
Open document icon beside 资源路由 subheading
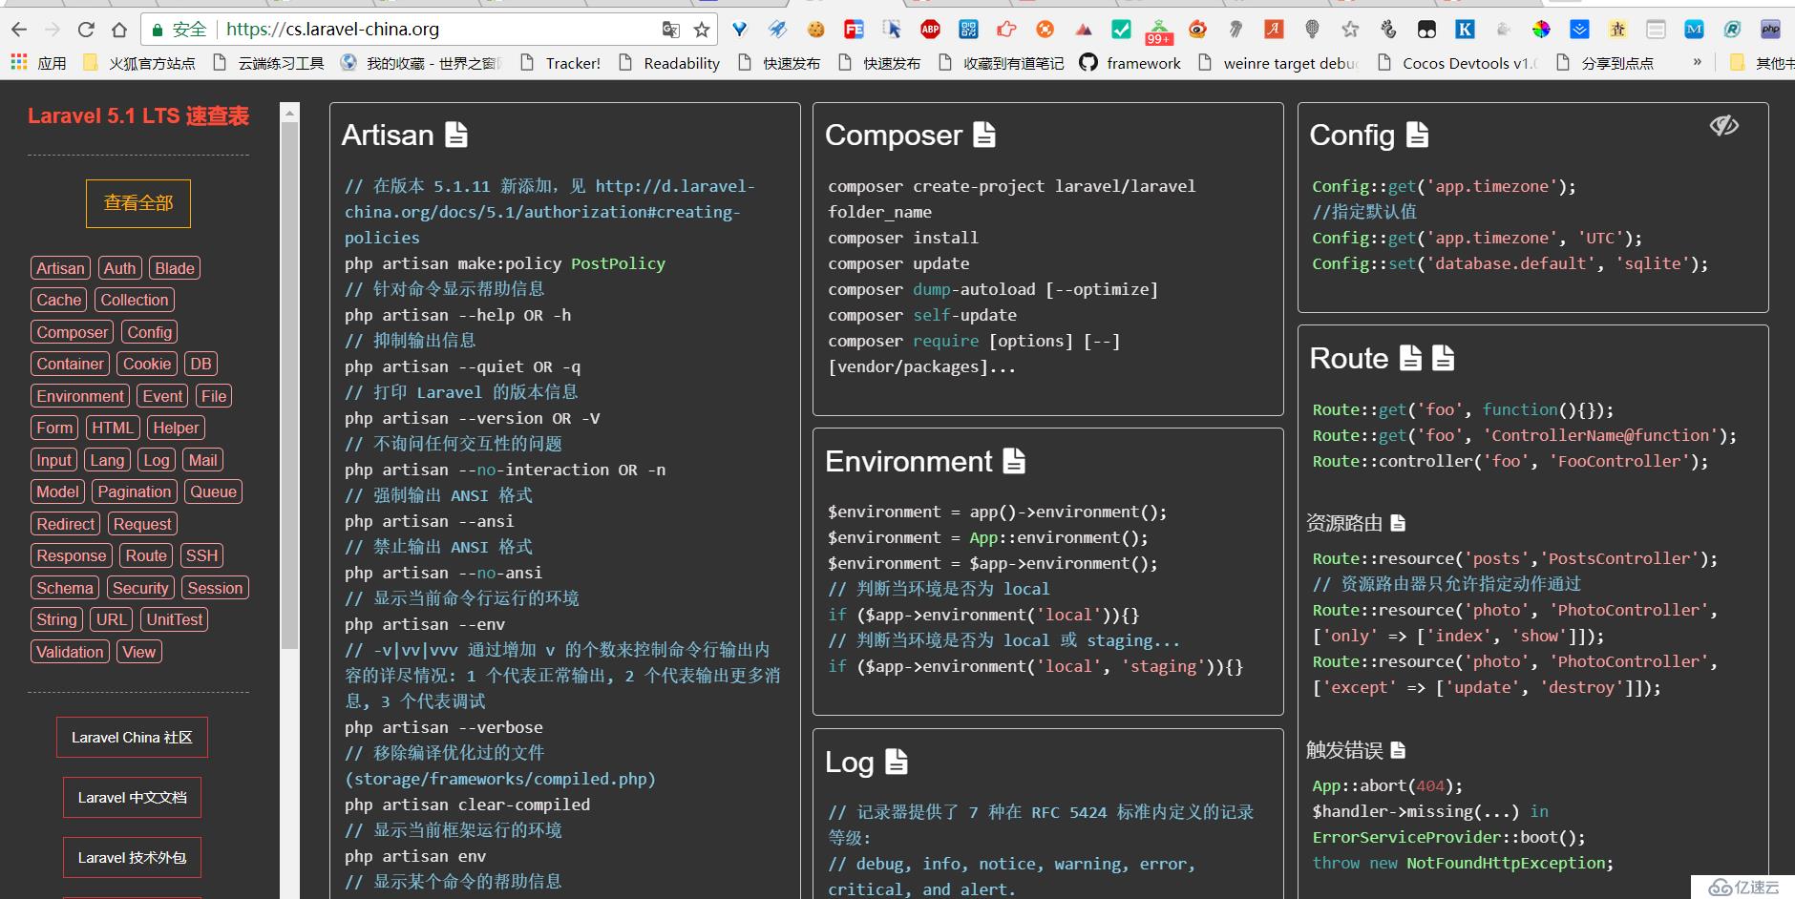(x=1398, y=523)
